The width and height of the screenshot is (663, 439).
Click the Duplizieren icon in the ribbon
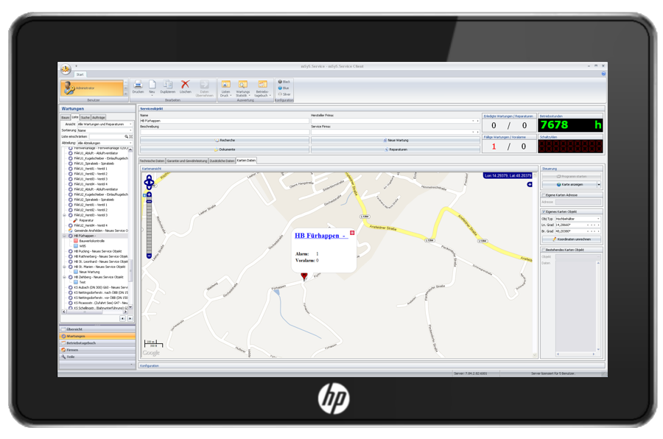click(168, 85)
